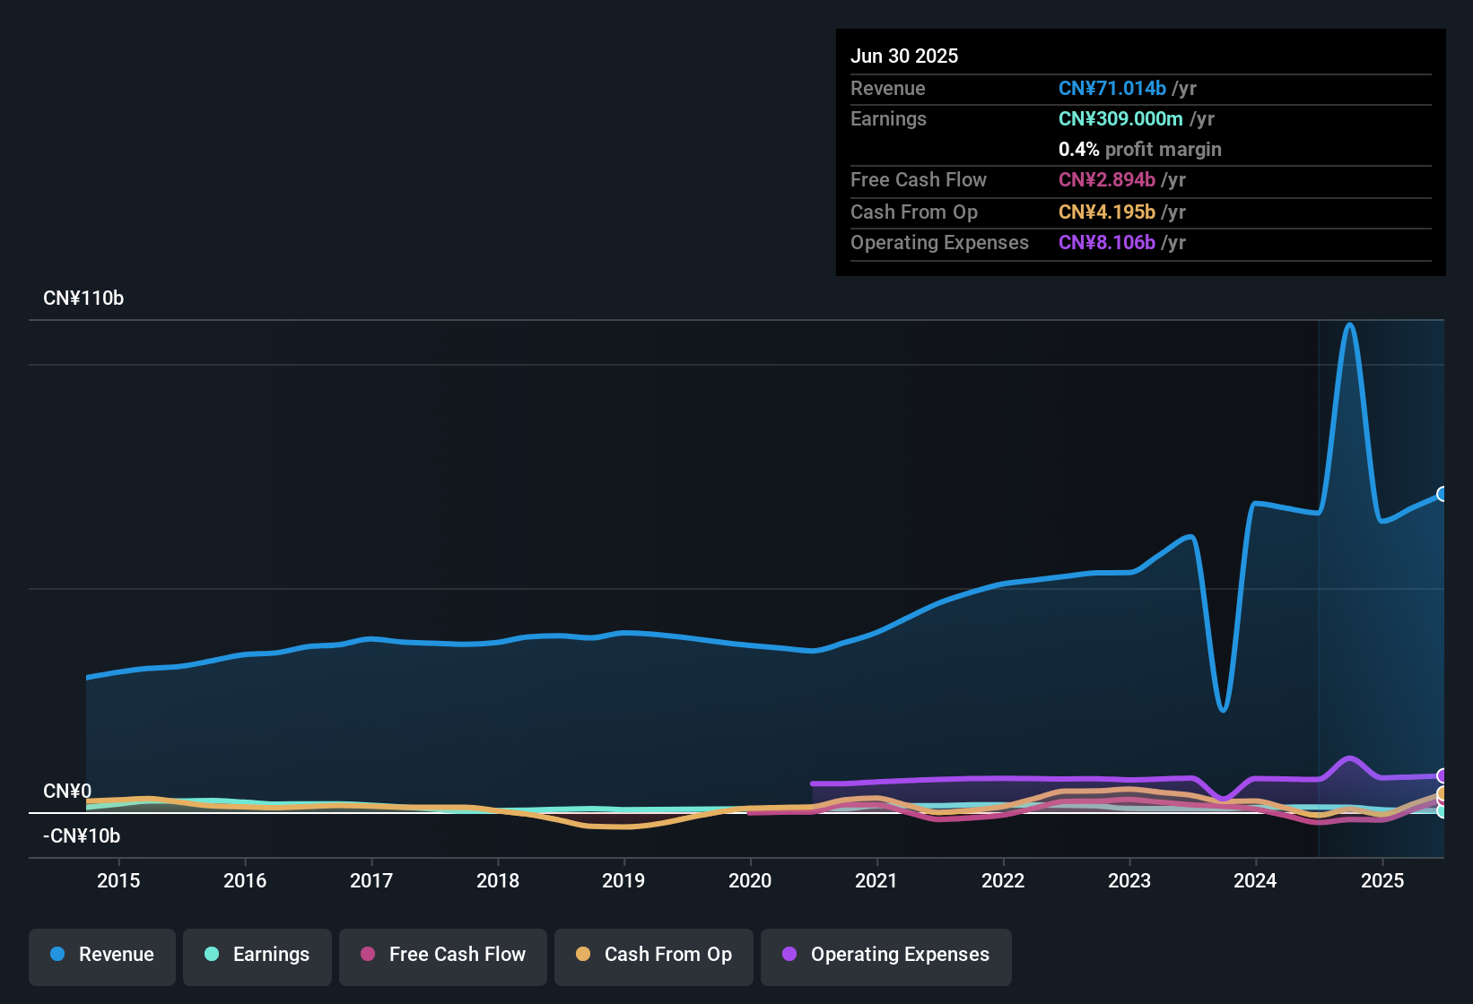This screenshot has width=1473, height=1004.
Task: Toggle the Free Cash Flow legend button
Action: (443, 956)
